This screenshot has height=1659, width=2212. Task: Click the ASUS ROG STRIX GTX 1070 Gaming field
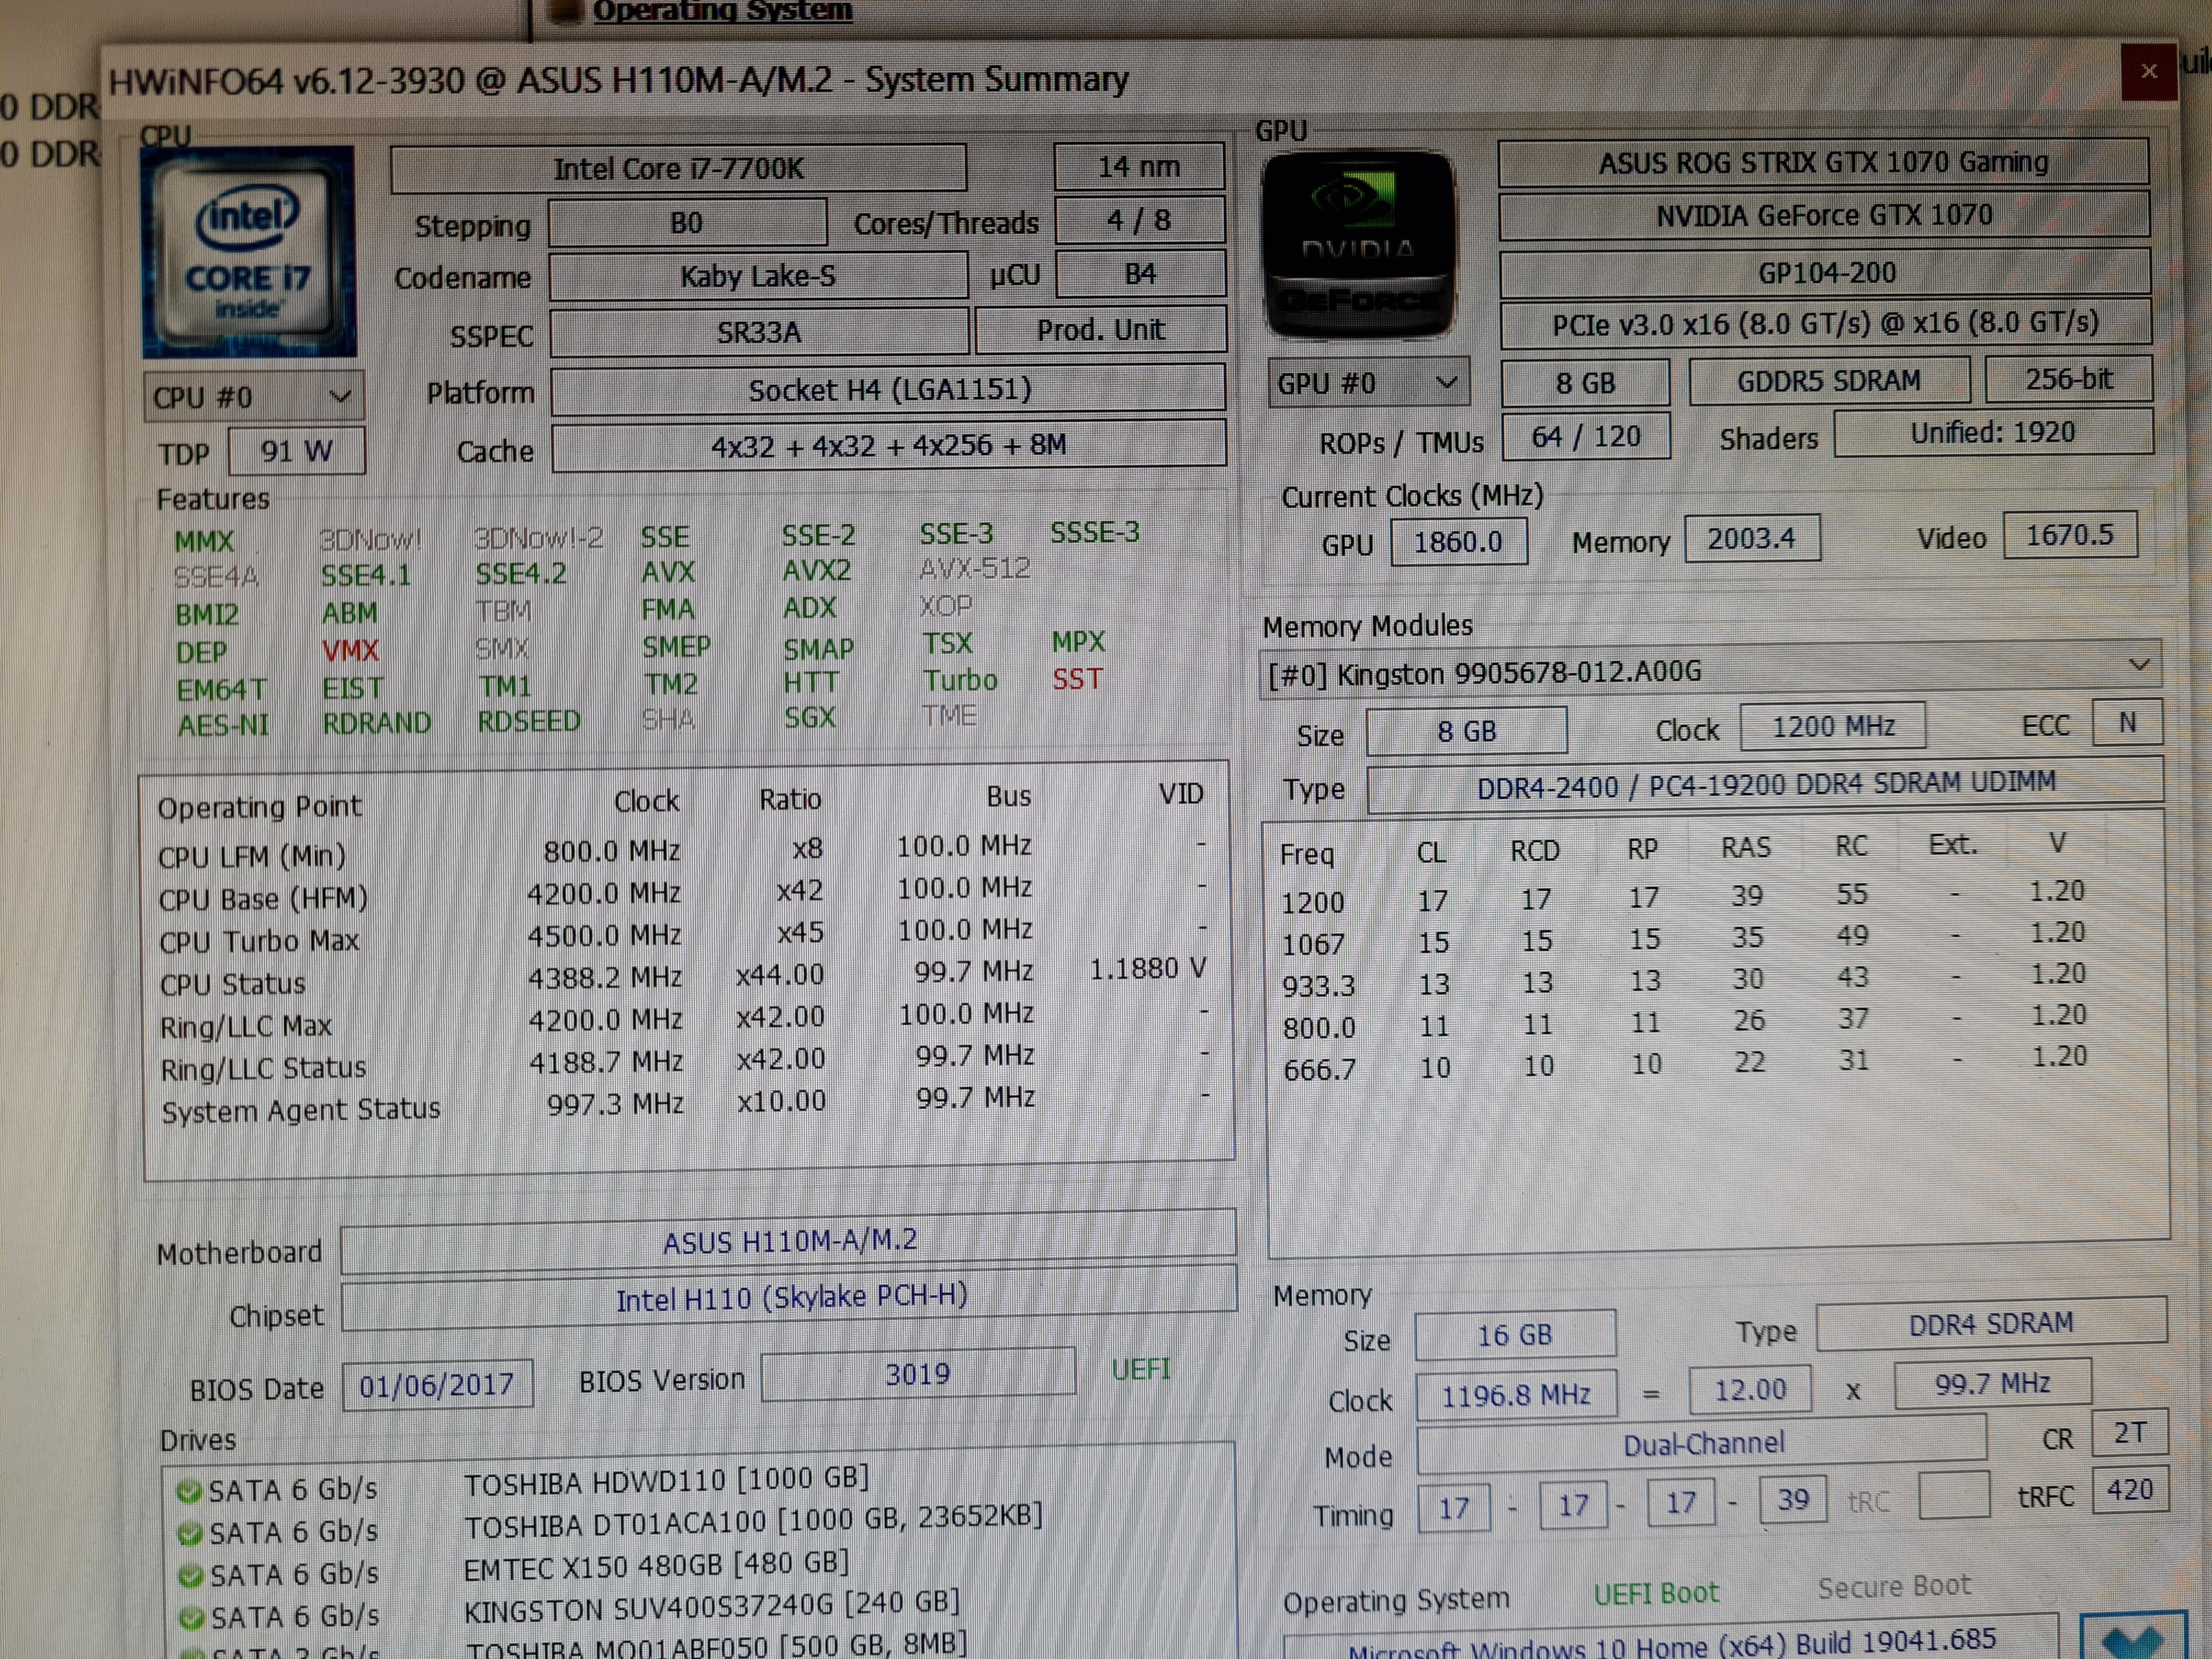coord(1822,162)
